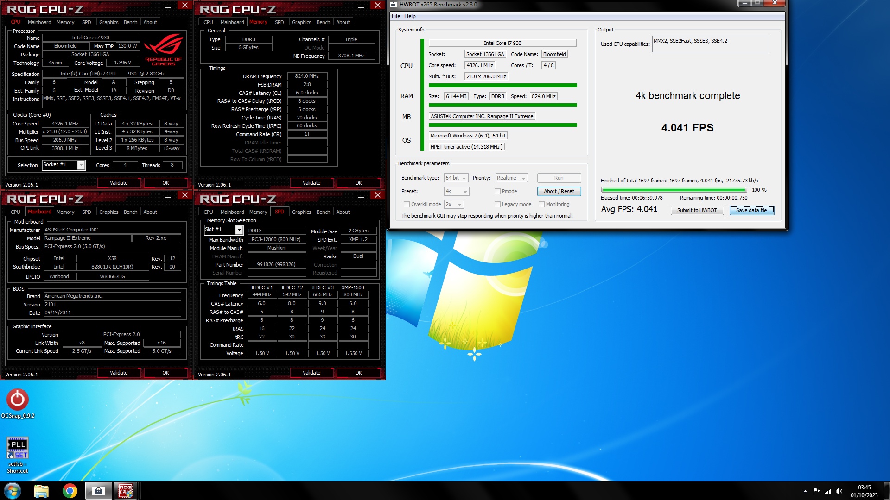Viewport: 890px width, 500px height.
Task: Open the SPD tab in the Processor window
Action: tap(87, 22)
